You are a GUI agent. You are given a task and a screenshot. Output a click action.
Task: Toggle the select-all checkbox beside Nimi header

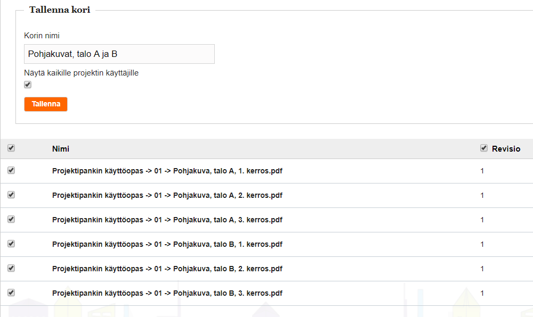(x=11, y=148)
